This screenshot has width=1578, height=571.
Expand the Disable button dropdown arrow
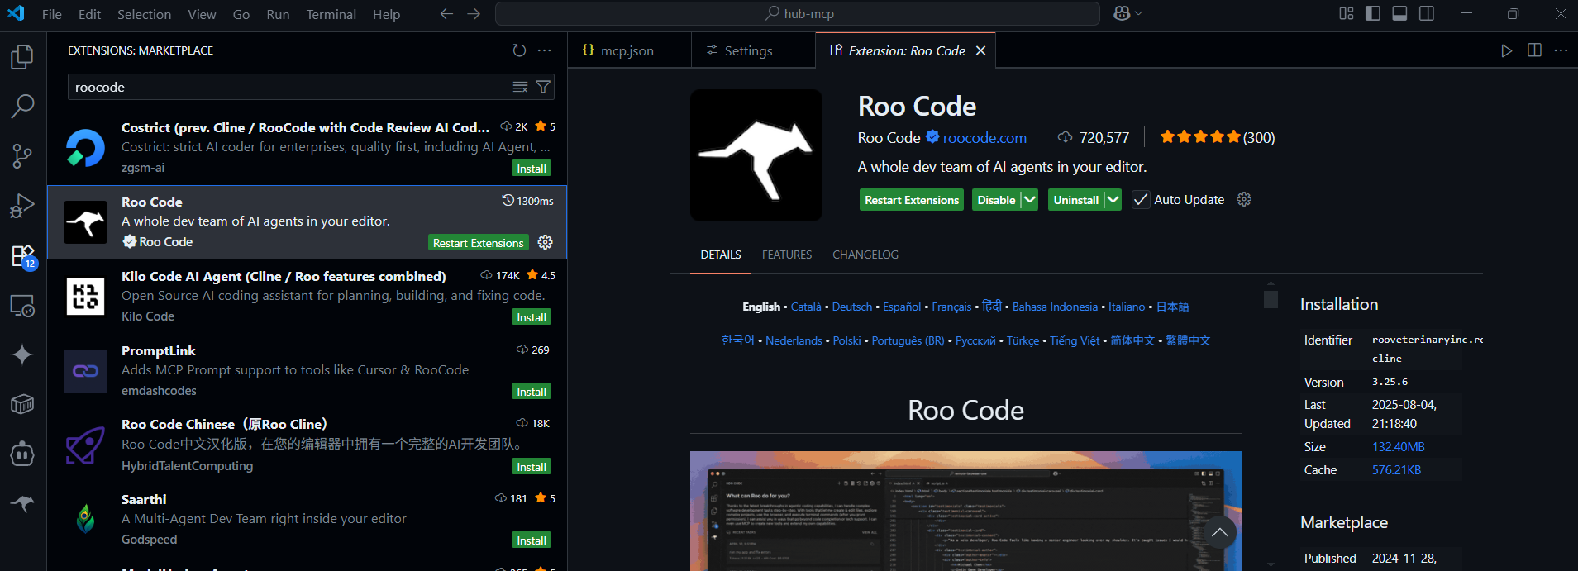pos(1029,200)
